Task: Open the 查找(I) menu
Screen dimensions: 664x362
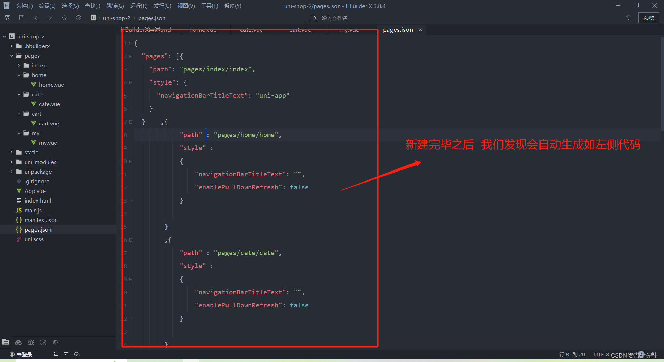Action: (x=92, y=6)
